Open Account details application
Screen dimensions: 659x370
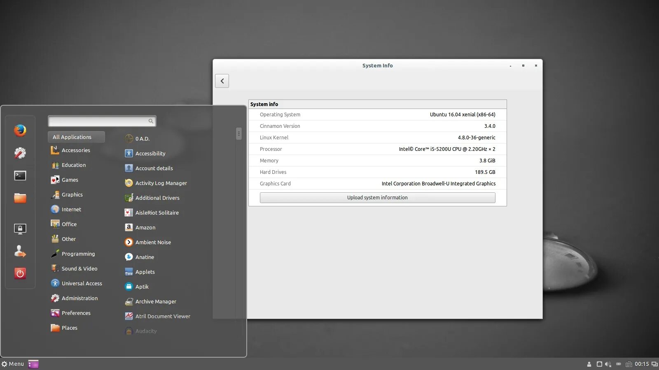tap(149, 168)
